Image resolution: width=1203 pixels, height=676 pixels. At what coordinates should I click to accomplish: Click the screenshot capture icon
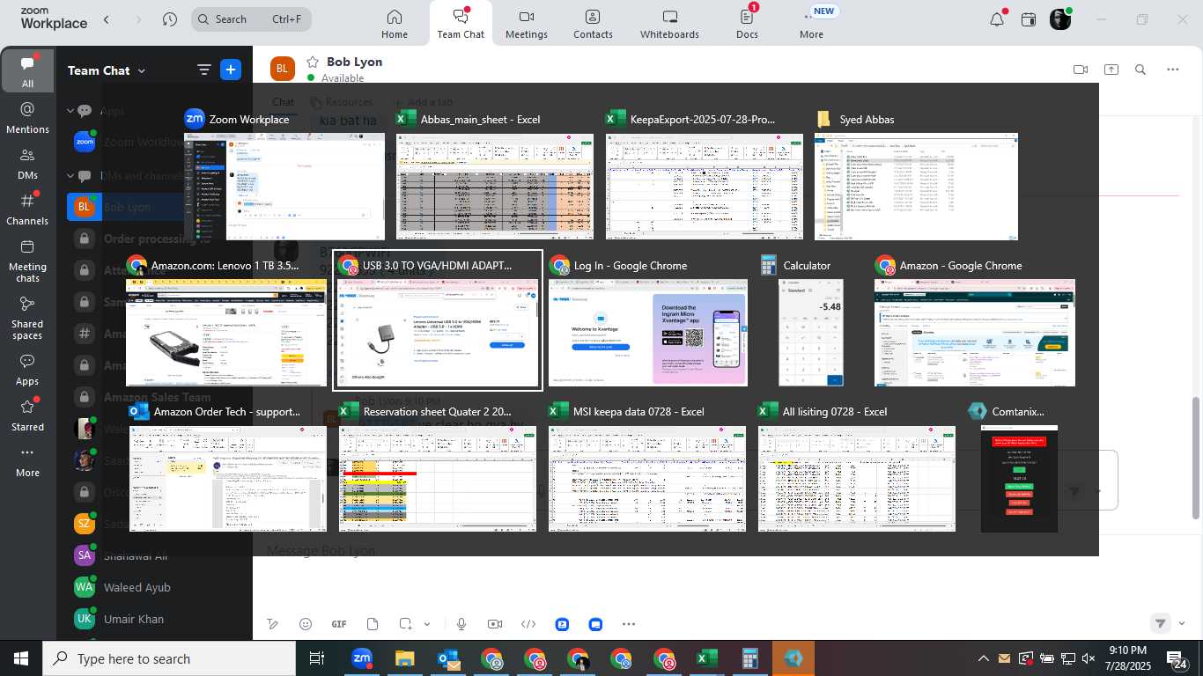pos(405,624)
